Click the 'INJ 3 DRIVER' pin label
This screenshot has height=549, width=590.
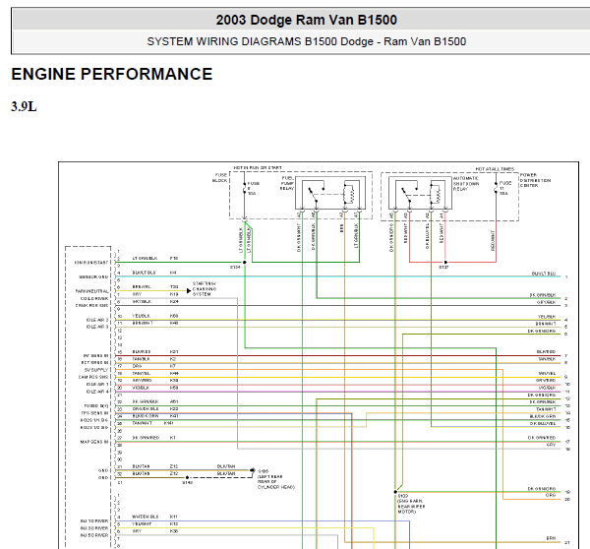(94, 528)
